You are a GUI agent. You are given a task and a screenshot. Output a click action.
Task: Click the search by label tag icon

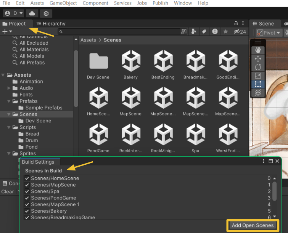tap(204, 32)
